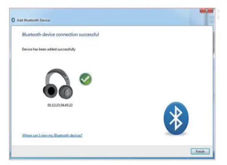Open 'Where can I view my Bluetooth devices?' link

click(52, 135)
